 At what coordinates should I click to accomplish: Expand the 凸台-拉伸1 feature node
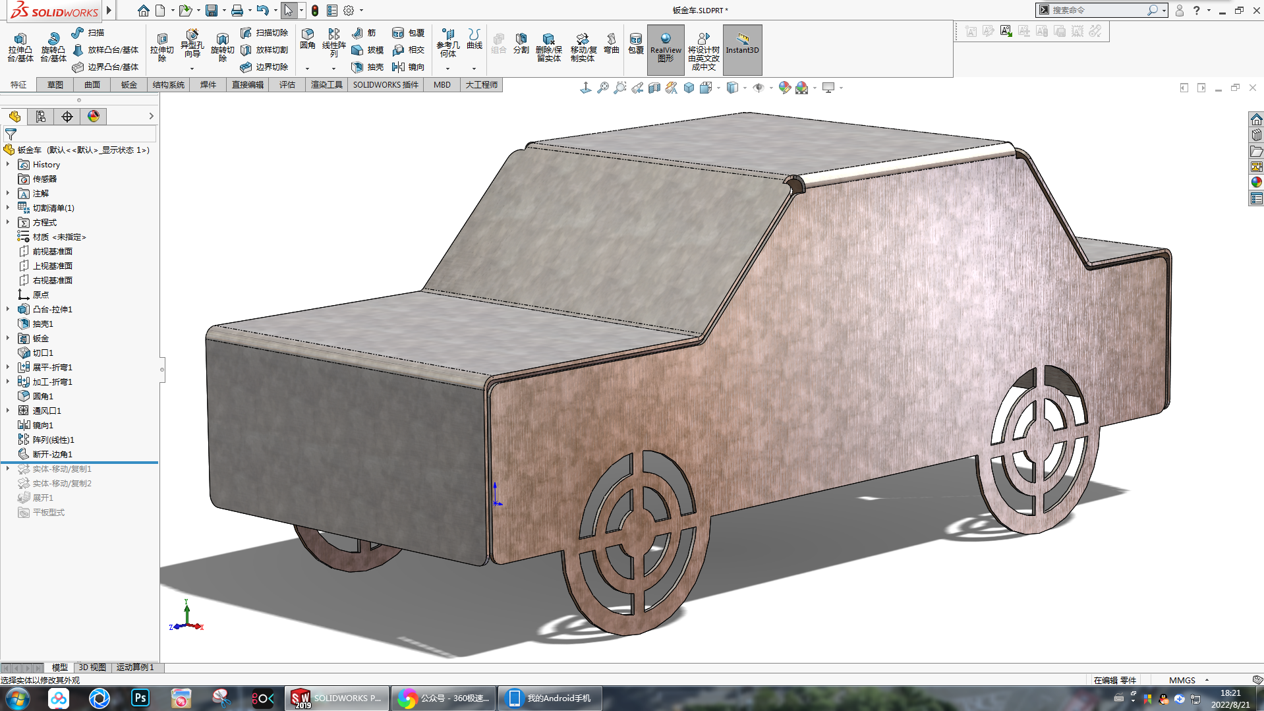pyautogui.click(x=8, y=309)
